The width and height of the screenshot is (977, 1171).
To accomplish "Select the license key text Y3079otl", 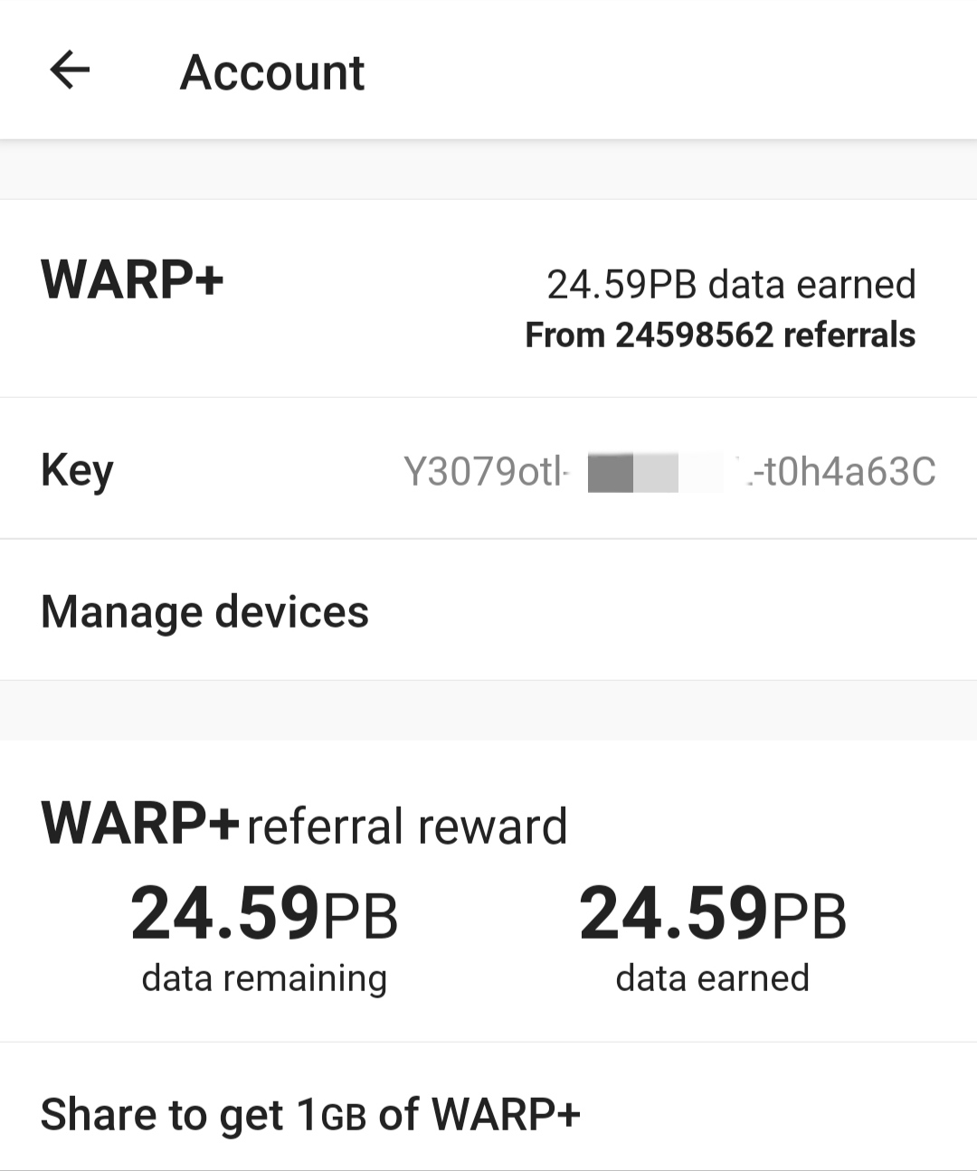I will pos(484,471).
